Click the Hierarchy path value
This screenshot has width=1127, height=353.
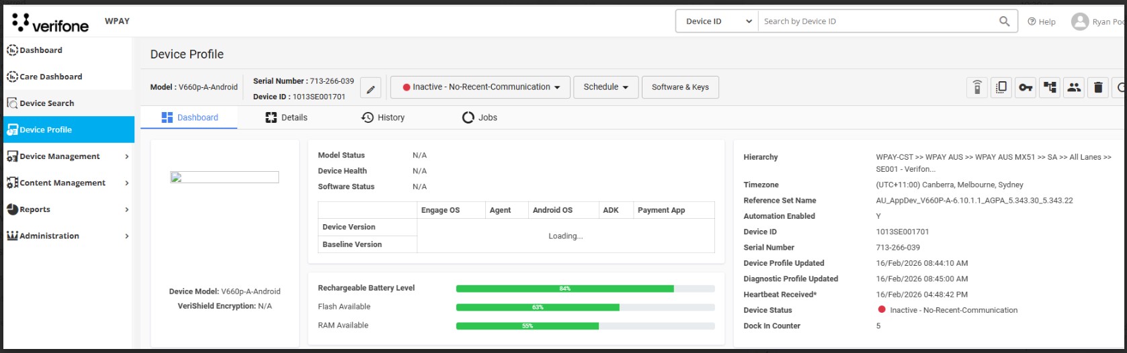coord(994,163)
